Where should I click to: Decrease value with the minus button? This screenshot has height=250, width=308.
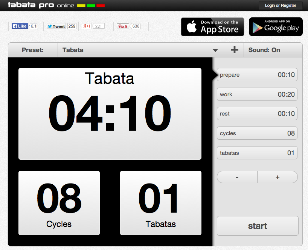[237, 177]
